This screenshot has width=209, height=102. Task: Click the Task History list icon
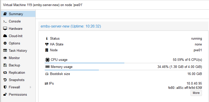tap(5, 51)
